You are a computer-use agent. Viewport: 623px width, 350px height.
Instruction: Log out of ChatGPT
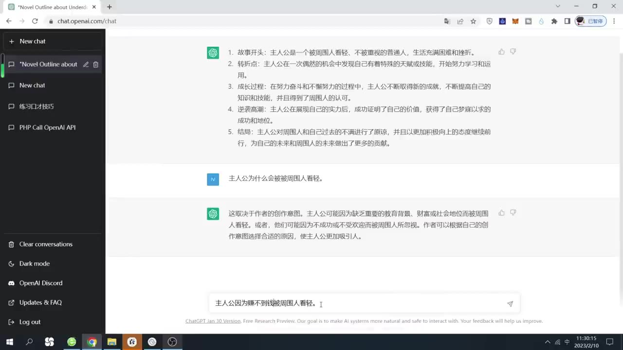[x=53, y=322]
